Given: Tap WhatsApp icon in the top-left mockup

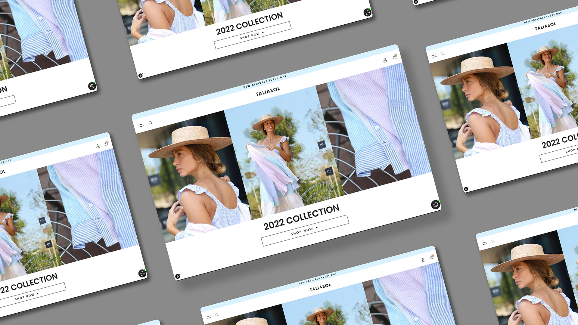Looking at the screenshot, I should coord(92,86).
